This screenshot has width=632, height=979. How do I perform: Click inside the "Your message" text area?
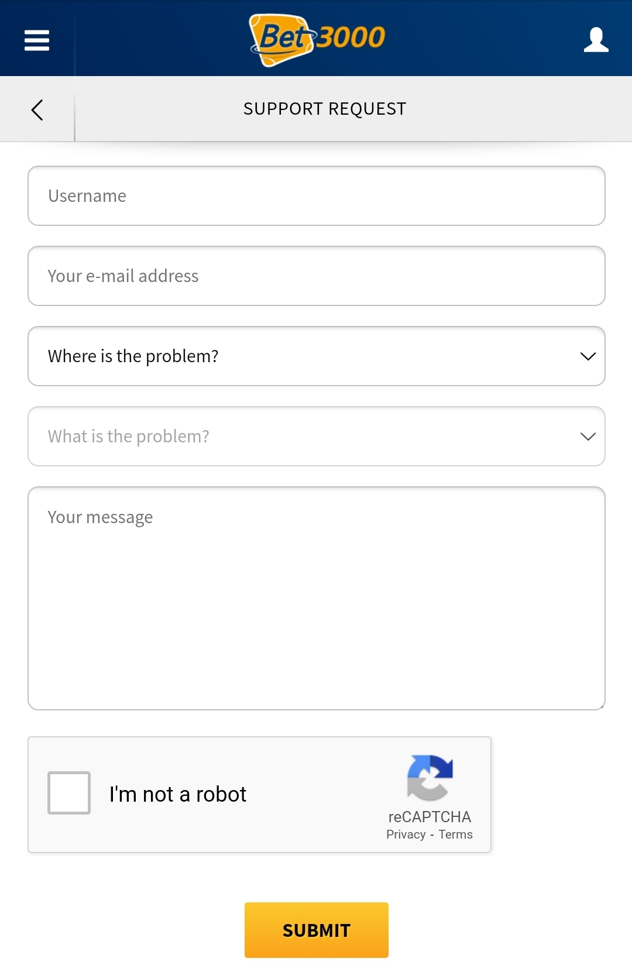point(316,598)
